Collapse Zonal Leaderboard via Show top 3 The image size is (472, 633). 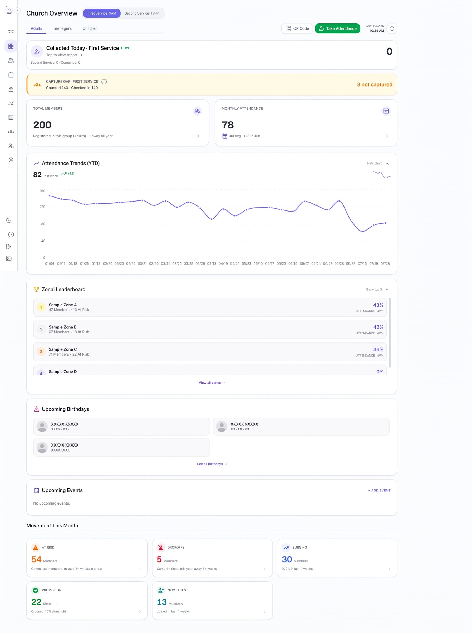[377, 290]
